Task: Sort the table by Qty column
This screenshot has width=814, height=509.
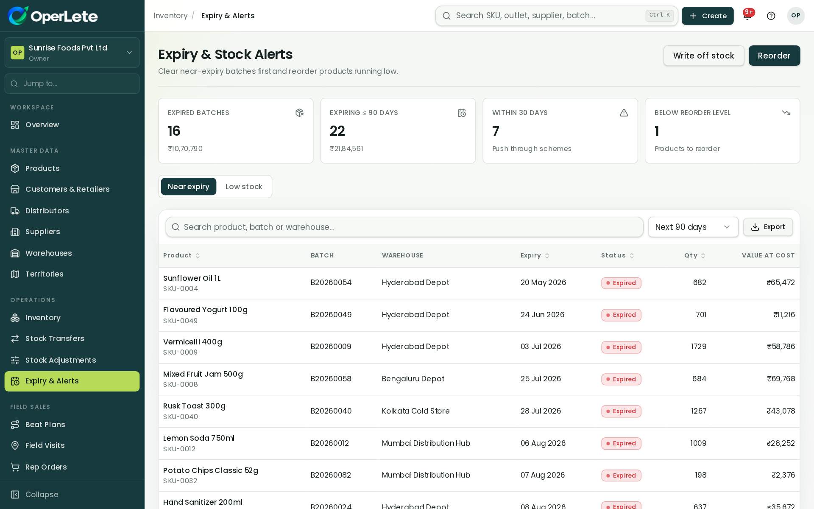Action: (695, 255)
